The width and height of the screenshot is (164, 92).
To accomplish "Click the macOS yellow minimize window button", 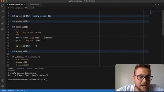I will (4, 1).
